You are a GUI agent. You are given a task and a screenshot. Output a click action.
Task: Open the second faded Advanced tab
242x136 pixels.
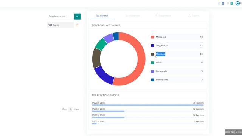point(132,16)
